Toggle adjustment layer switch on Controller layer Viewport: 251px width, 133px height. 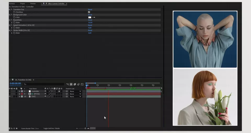pyautogui.click(x=59, y=91)
